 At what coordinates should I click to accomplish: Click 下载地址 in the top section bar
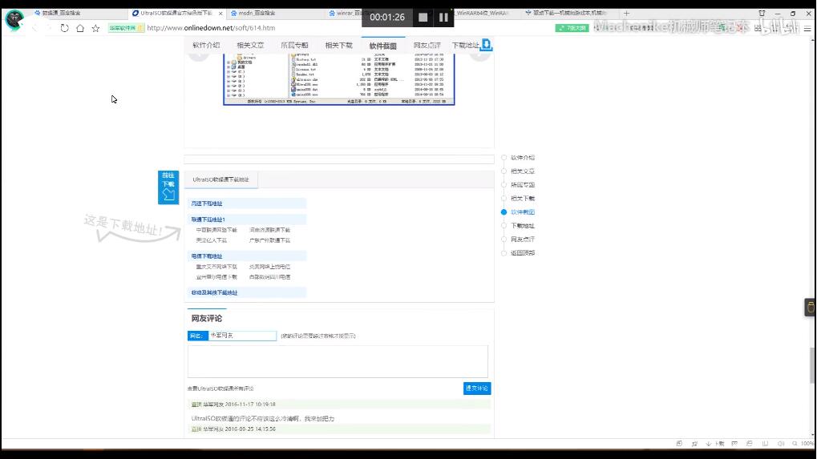click(465, 46)
